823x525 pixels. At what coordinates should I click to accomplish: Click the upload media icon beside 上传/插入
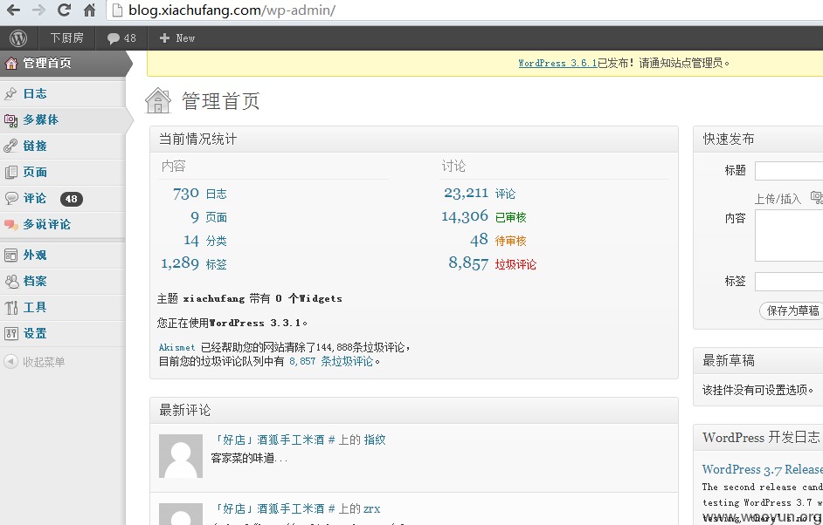pyautogui.click(x=817, y=198)
